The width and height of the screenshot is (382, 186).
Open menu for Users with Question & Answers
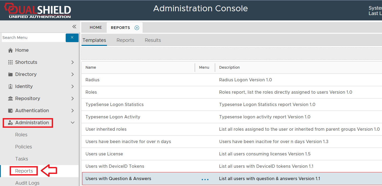coord(205,179)
